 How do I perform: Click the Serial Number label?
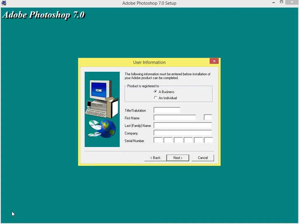134,141
